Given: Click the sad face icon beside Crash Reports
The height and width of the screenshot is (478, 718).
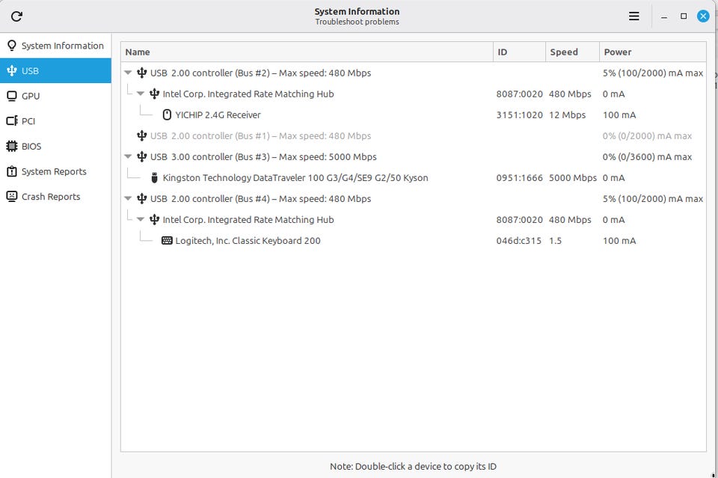Looking at the screenshot, I should coord(12,196).
